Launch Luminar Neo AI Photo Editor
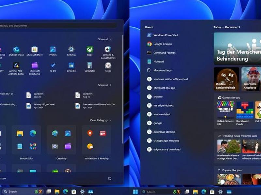 pos(16,69)
